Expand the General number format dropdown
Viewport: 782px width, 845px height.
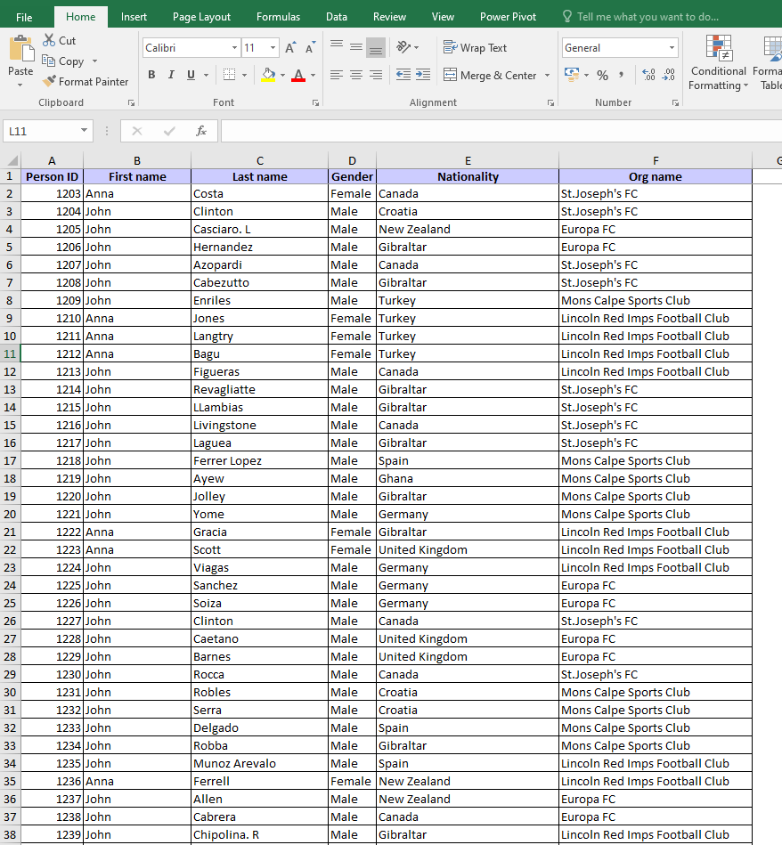[x=672, y=48]
